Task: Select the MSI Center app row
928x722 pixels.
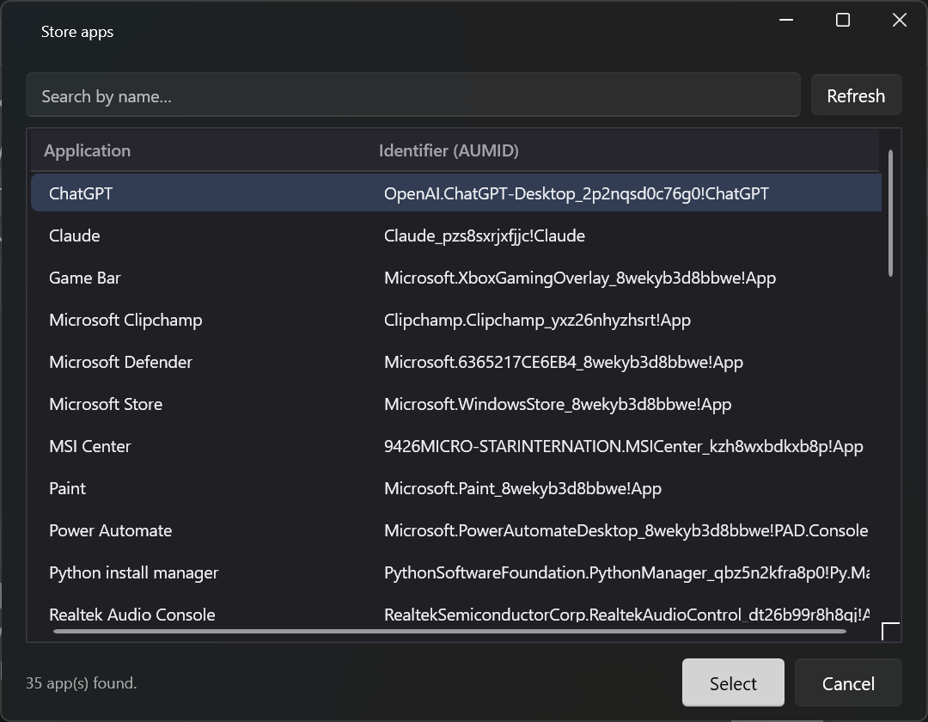Action: [455, 445]
